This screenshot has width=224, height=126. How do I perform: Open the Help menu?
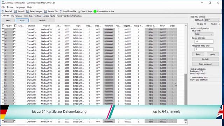click(29, 7)
